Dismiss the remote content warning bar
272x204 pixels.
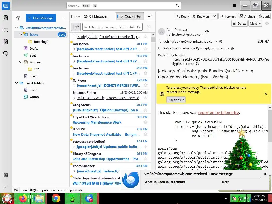[266, 94]
